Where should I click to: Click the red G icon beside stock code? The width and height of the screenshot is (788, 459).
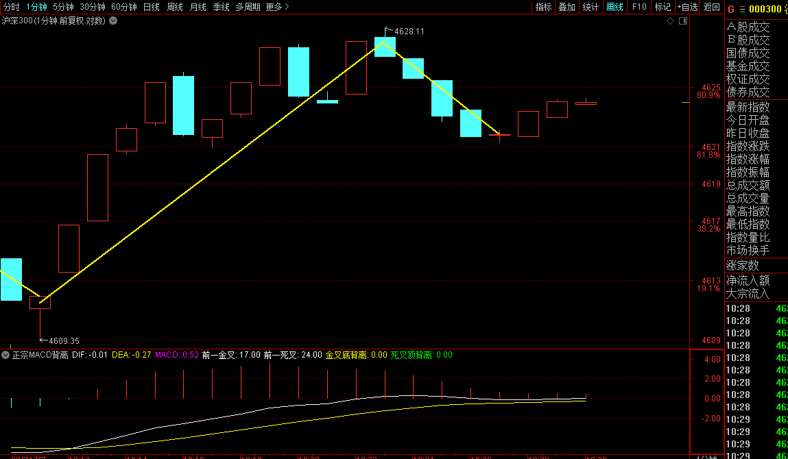(x=732, y=9)
